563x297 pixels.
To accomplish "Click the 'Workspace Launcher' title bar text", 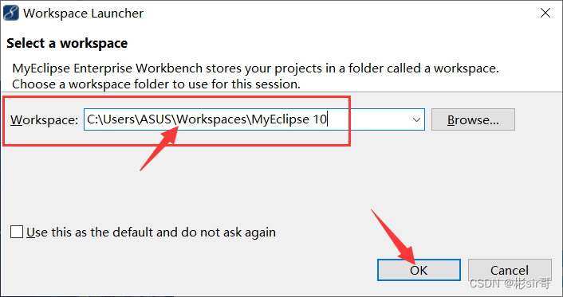I will point(83,14).
